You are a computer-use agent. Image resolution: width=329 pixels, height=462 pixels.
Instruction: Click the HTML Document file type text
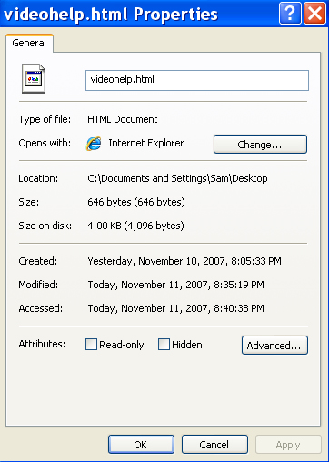pos(123,119)
